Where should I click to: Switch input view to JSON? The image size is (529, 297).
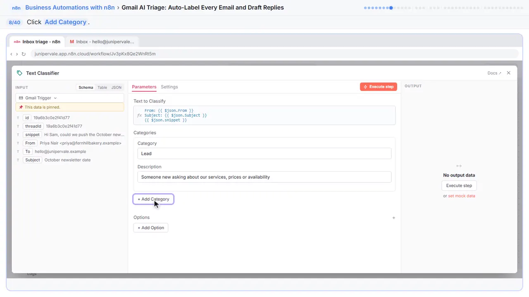(x=117, y=87)
